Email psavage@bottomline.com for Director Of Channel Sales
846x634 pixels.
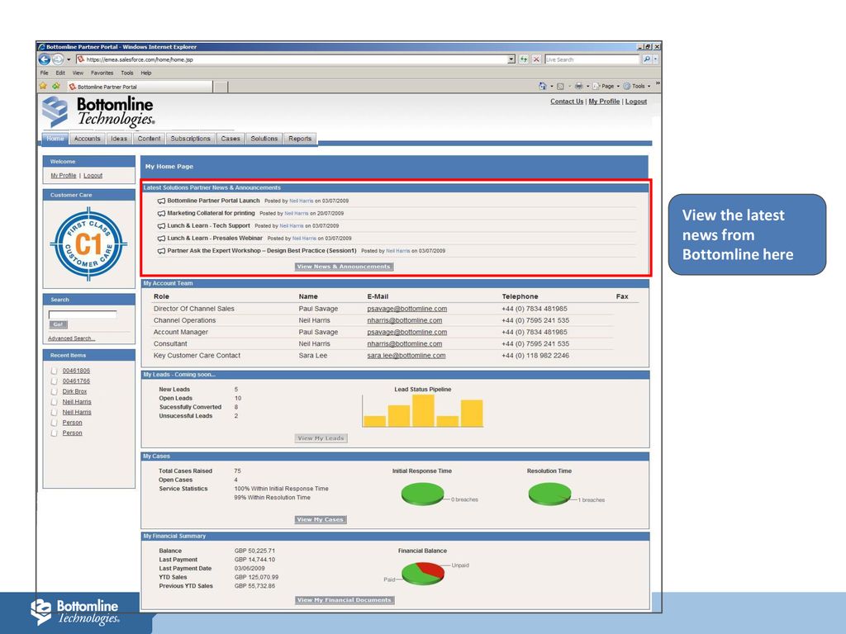[406, 309]
